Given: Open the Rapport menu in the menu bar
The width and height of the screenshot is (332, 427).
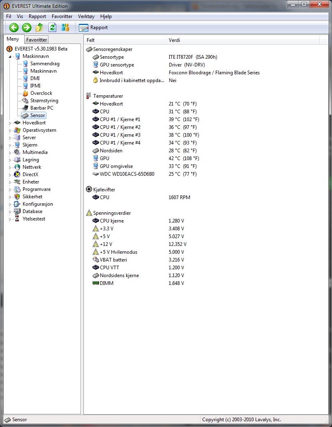Looking at the screenshot, I should point(37,16).
